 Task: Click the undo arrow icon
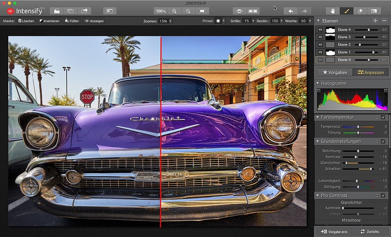[x=291, y=11]
